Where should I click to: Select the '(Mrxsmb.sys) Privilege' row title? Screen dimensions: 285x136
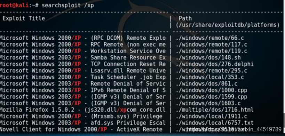[127, 117]
